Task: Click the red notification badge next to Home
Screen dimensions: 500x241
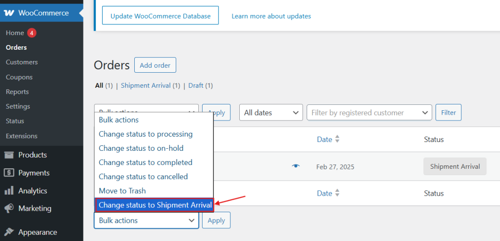Action: (32, 33)
